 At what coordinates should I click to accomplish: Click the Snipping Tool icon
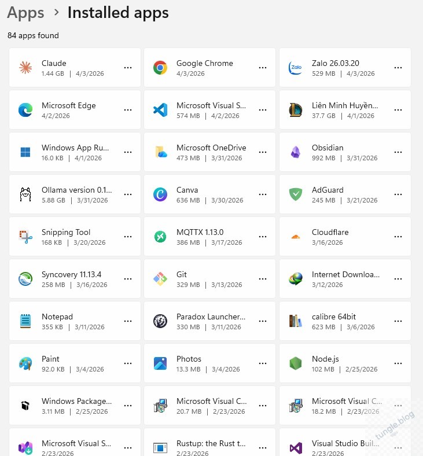click(x=25, y=237)
